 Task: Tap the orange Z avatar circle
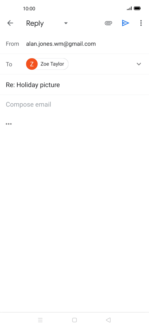[x=32, y=64]
